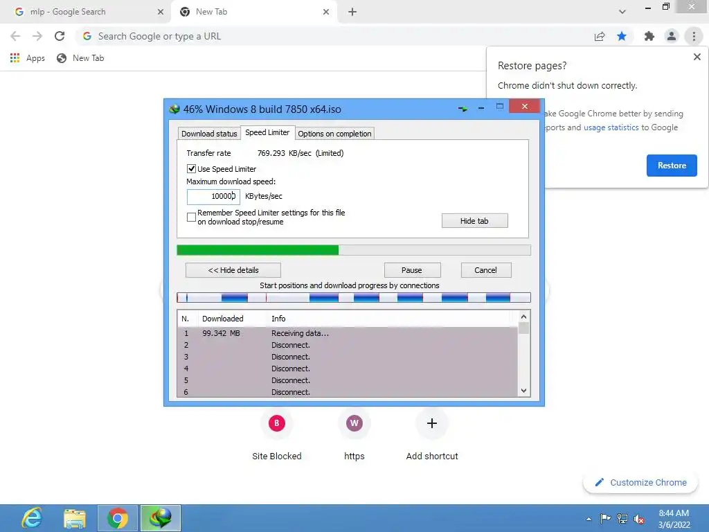Click the IDM icon in dialog title bar

pyautogui.click(x=174, y=109)
